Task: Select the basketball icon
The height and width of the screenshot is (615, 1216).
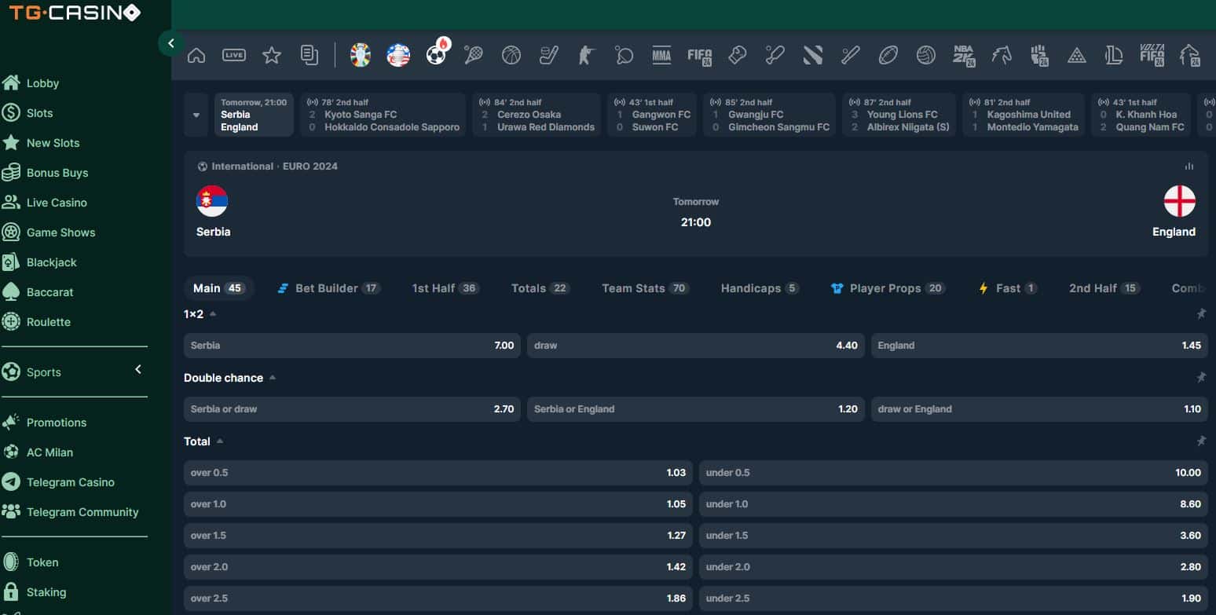Action: (x=511, y=55)
